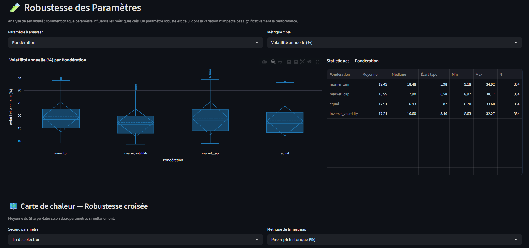
Task: Zoom in with the plus icon
Action: click(289, 62)
